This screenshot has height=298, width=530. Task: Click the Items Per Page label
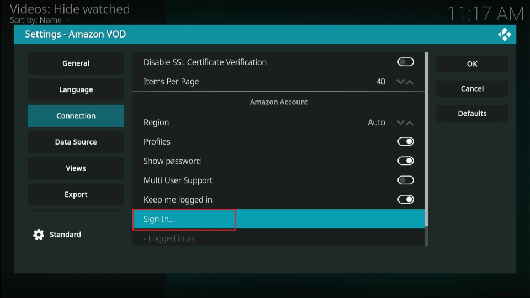point(171,82)
